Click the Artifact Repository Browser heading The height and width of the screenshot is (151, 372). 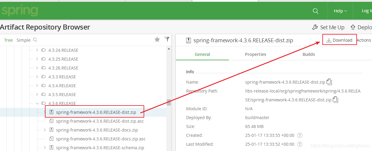(45, 27)
